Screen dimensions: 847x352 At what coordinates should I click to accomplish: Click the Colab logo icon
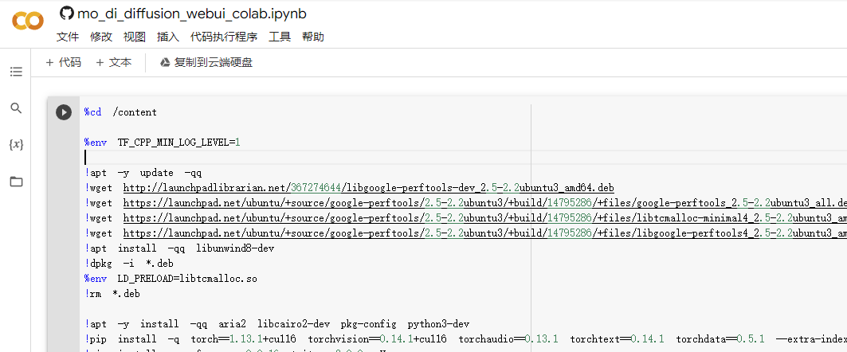(x=28, y=21)
